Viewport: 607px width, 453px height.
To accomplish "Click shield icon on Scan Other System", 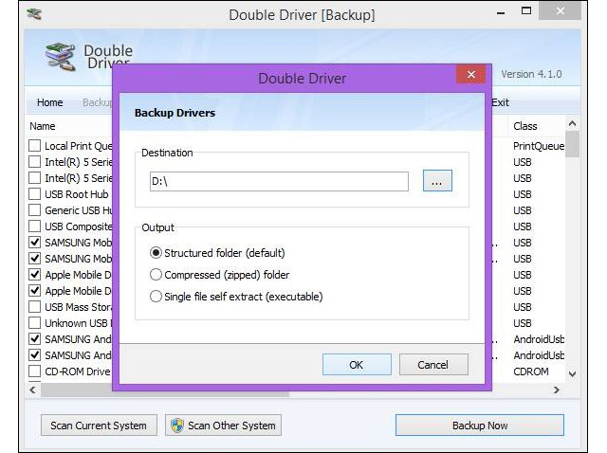I will 177,426.
